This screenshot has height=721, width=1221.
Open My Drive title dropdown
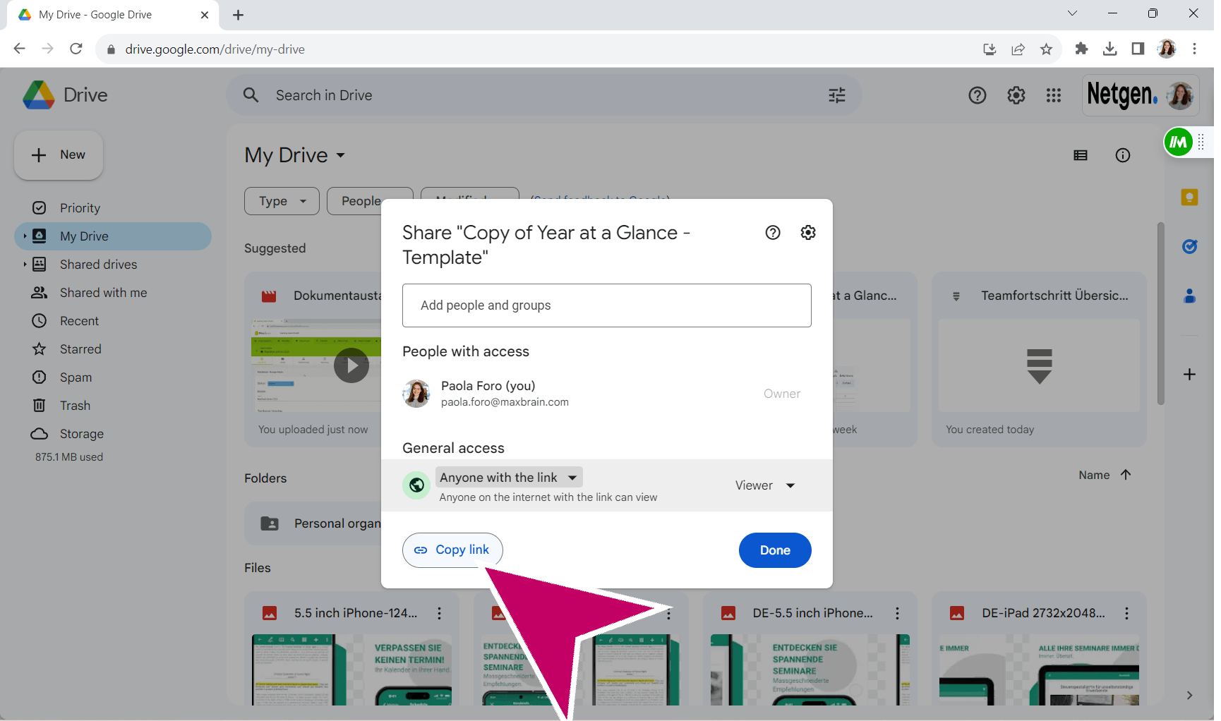(295, 155)
